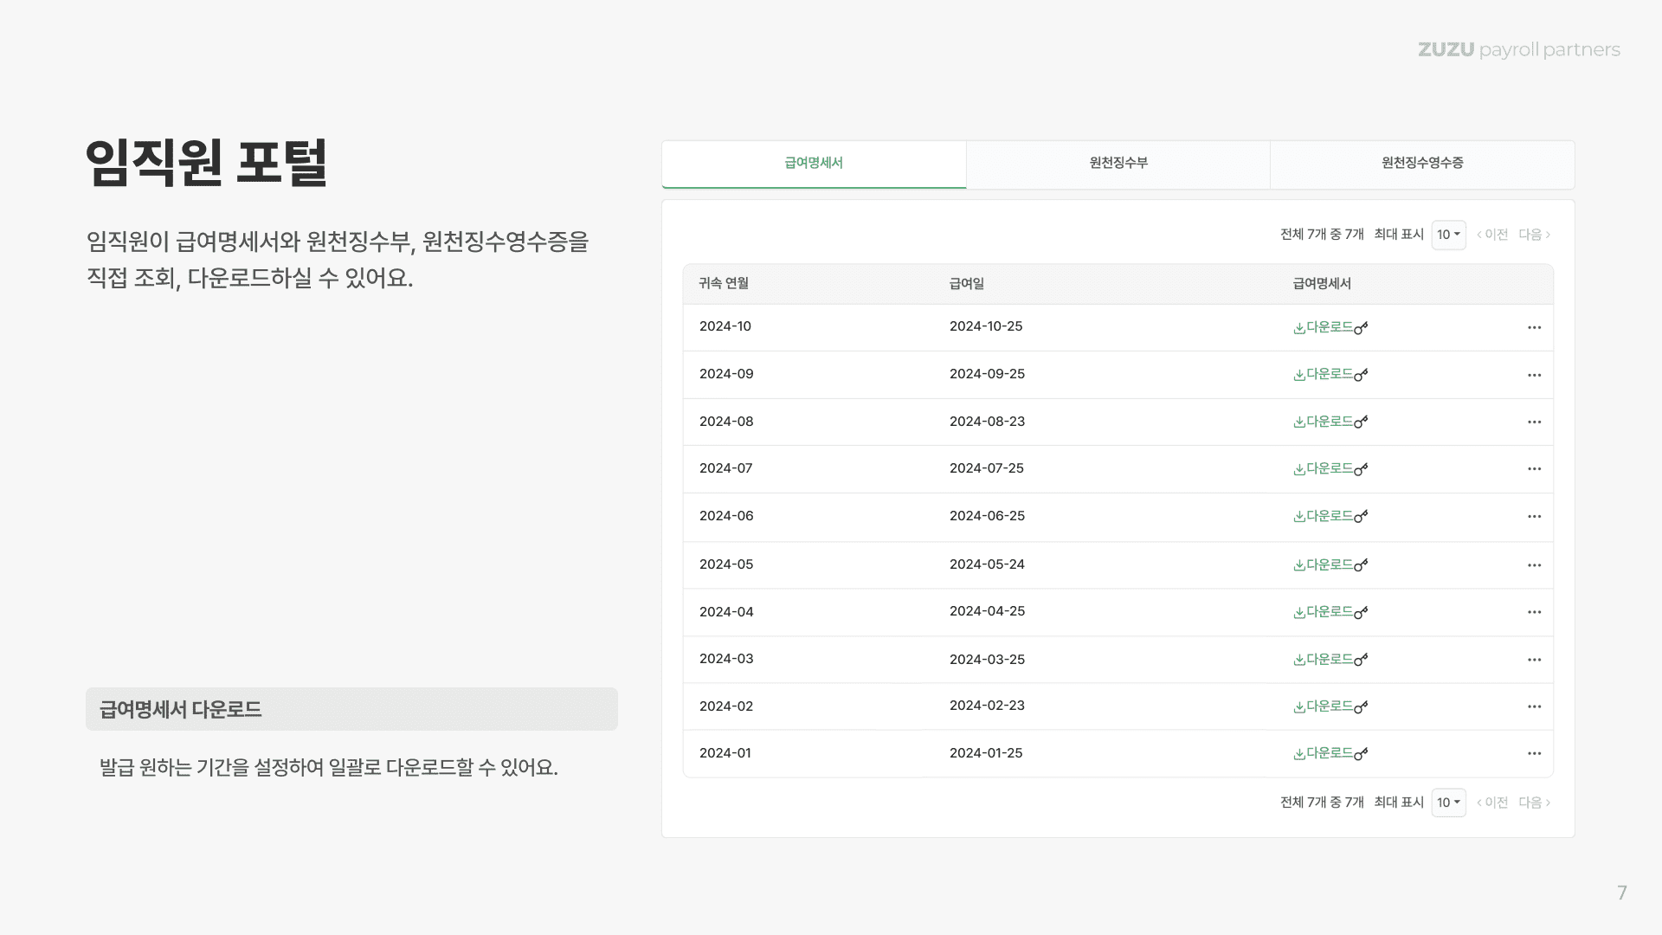Viewport: 1662px width, 935px height.
Task: Click the download icon for 2024-10 payslip
Action: click(1298, 327)
